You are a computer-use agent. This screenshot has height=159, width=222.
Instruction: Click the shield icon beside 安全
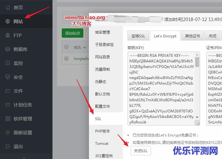coord(8,77)
